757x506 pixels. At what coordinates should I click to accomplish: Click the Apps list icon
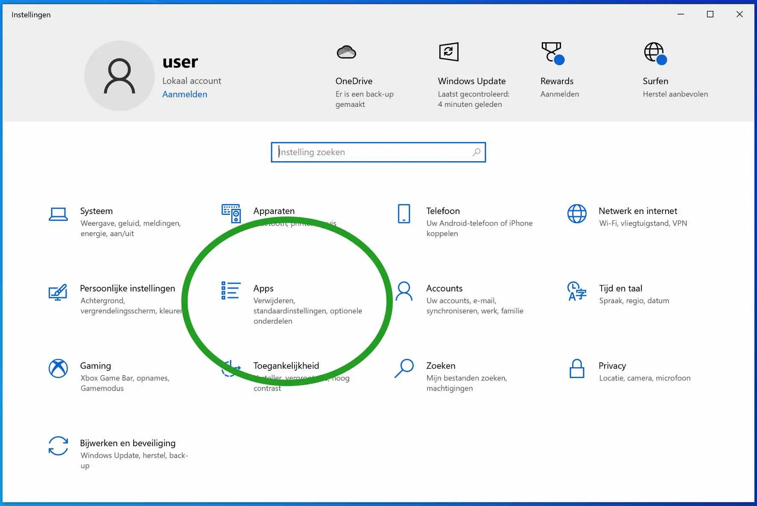coord(231,290)
